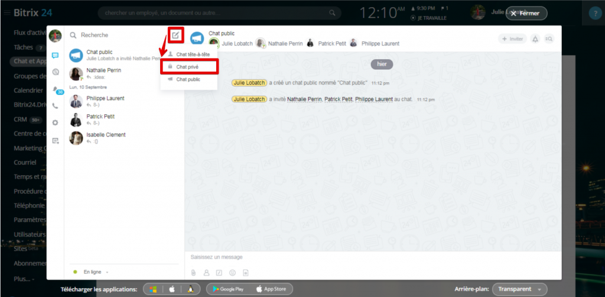Open Calendrier in the left menu
605x297 pixels.
click(28, 90)
